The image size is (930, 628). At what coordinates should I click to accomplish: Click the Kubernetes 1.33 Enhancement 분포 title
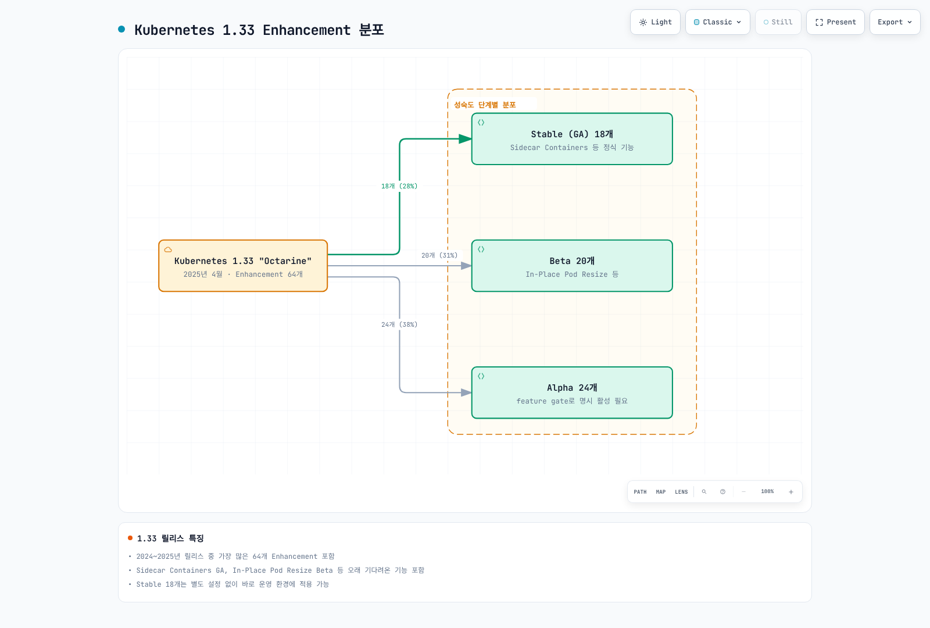pyautogui.click(x=259, y=30)
